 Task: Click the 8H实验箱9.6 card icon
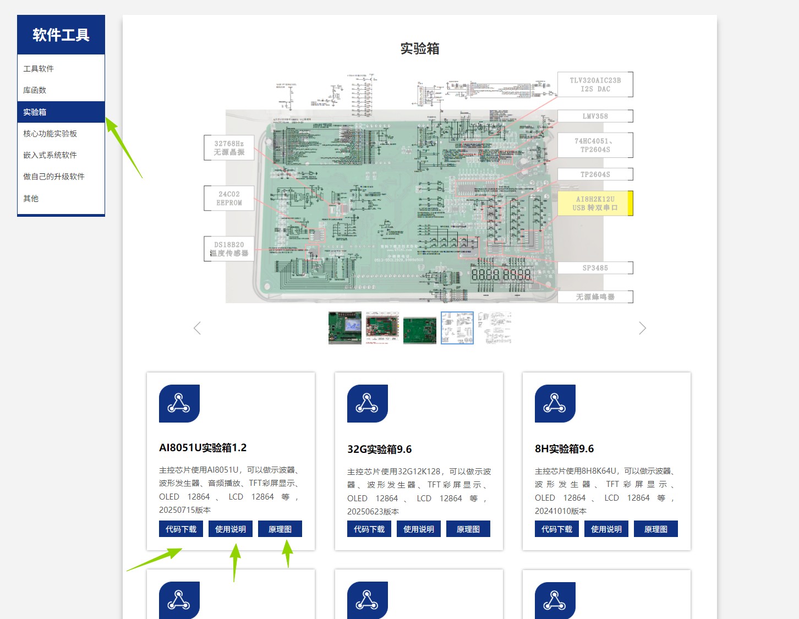(x=555, y=403)
